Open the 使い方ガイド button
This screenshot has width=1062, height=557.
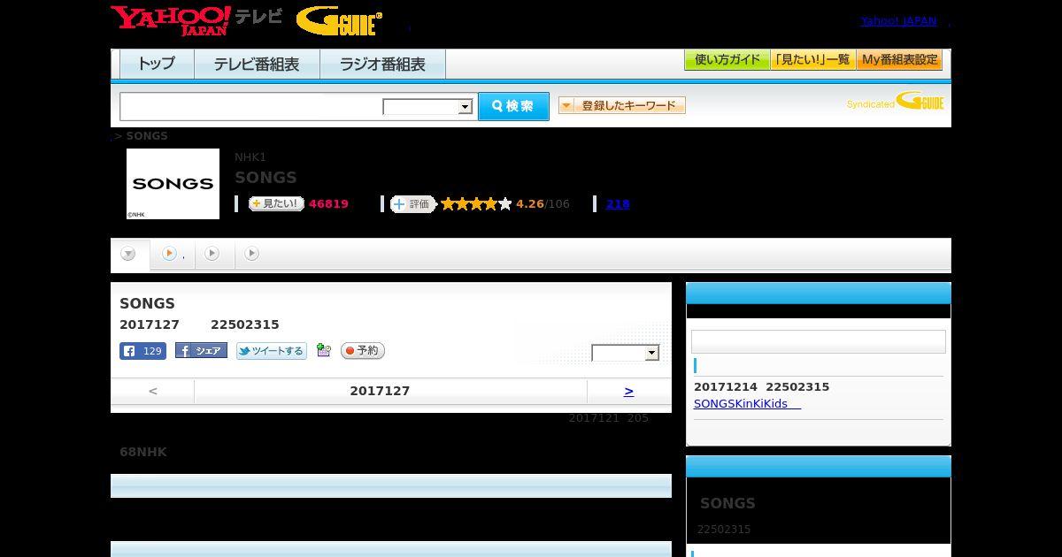(727, 60)
